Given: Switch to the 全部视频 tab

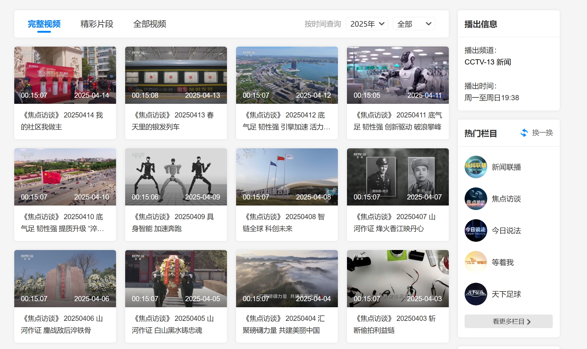Looking at the screenshot, I should tap(150, 24).
